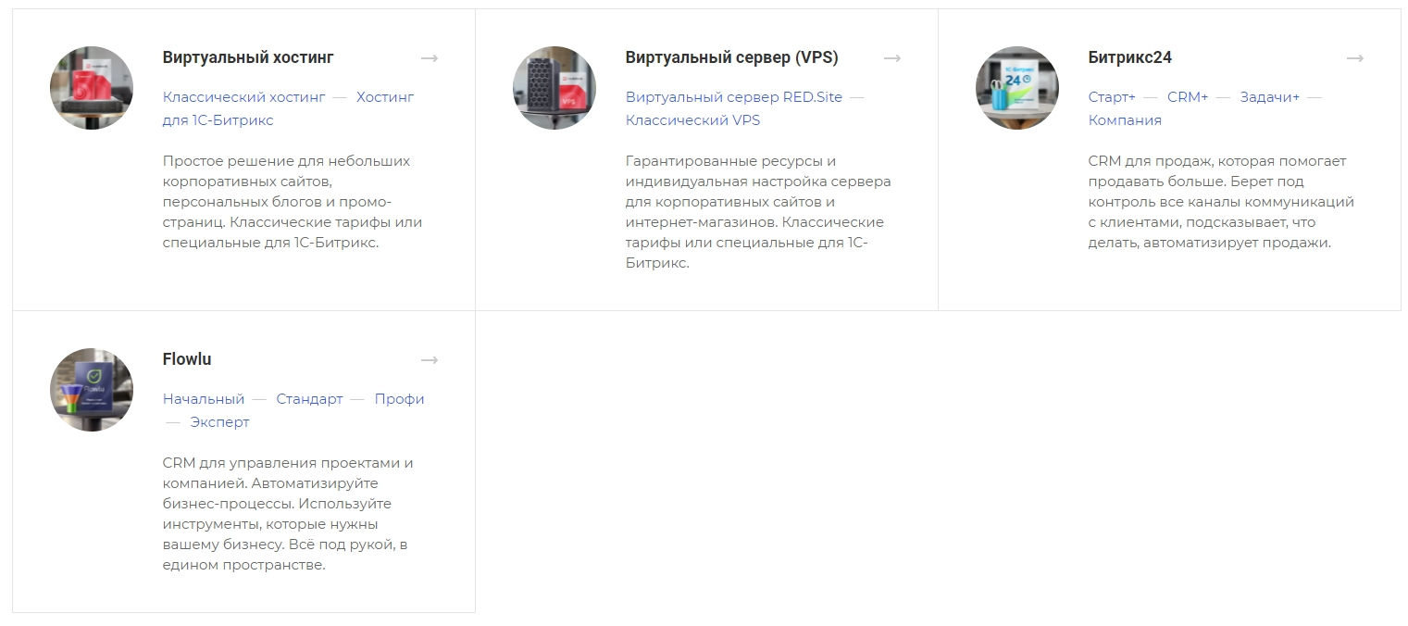The image size is (1408, 626).
Task: Click the arrow icon beside Виртуальный хостинг
Action: point(429,58)
